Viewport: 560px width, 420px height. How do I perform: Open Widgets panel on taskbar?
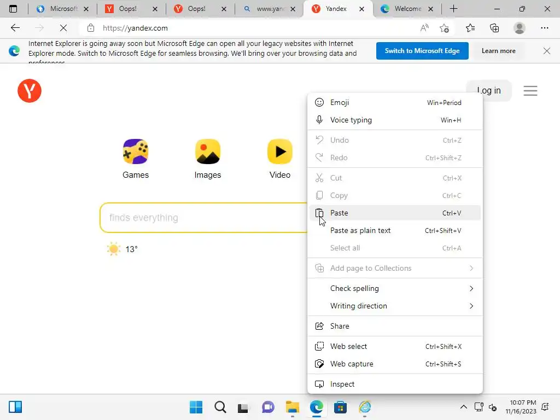15,407
